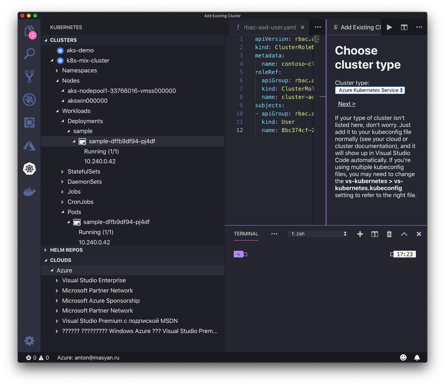Expand the HELM REPOS section

(x=46, y=250)
